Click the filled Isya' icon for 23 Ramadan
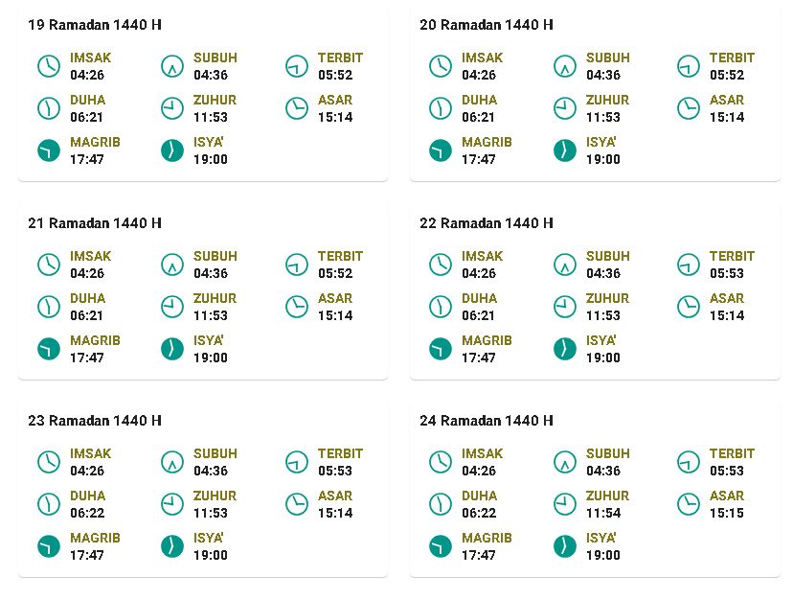This screenshot has height=600, width=793. [172, 546]
